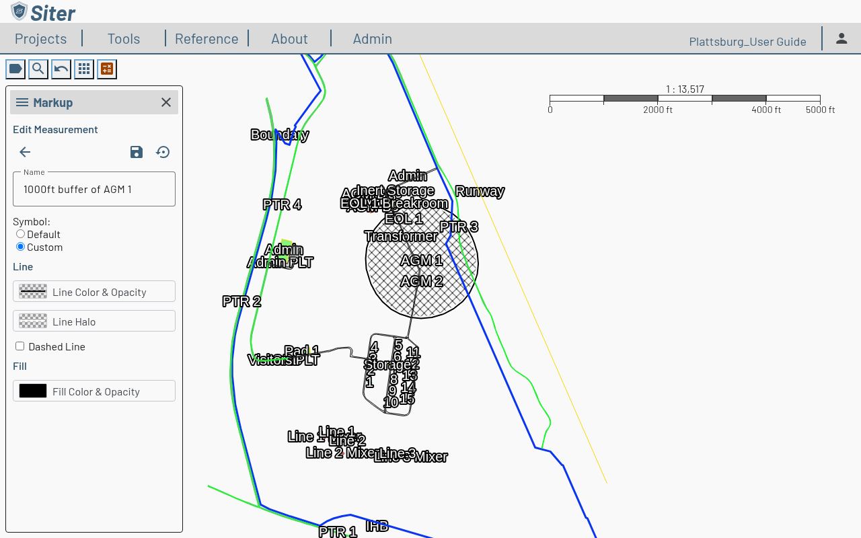Click the Line 2 Mixer map label
This screenshot has width=861, height=538.
pos(341,453)
